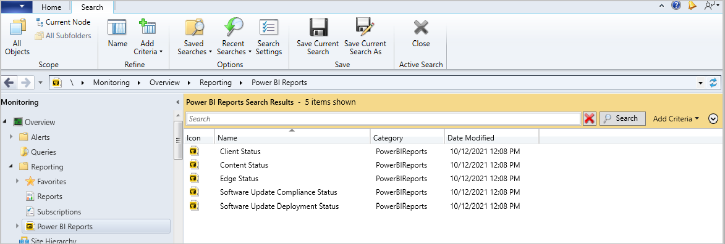
Task: Open the Help question mark icon
Action: (676, 6)
